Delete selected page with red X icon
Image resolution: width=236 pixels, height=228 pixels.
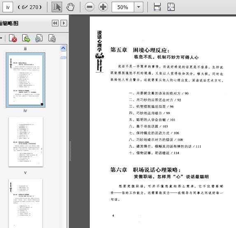pyautogui.click(x=13, y=38)
